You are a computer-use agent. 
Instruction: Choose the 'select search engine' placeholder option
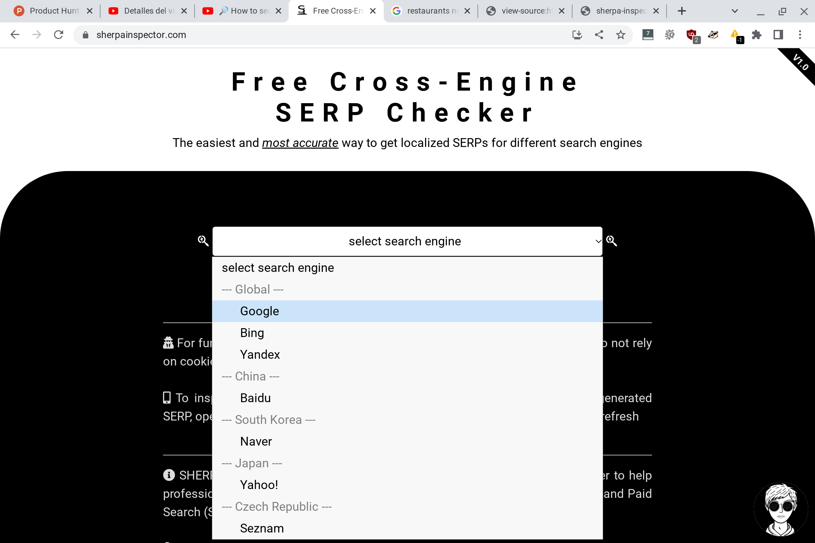[407, 268]
